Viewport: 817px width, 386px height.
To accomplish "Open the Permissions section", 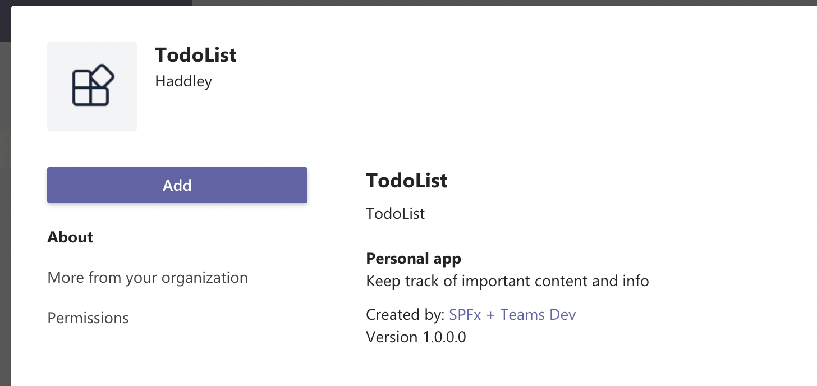I will pyautogui.click(x=88, y=318).
